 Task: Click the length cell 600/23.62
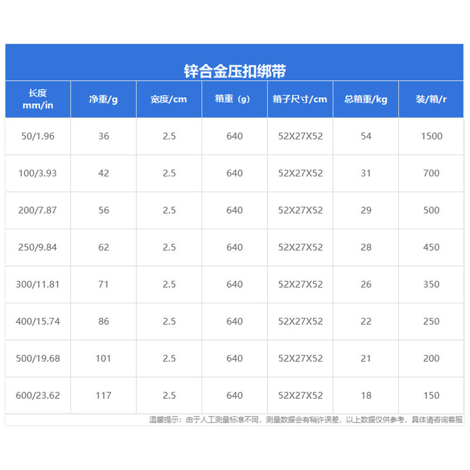38,395
